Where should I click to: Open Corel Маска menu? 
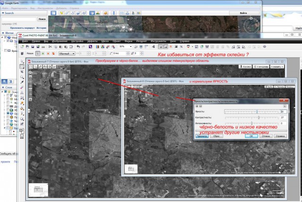(105, 41)
